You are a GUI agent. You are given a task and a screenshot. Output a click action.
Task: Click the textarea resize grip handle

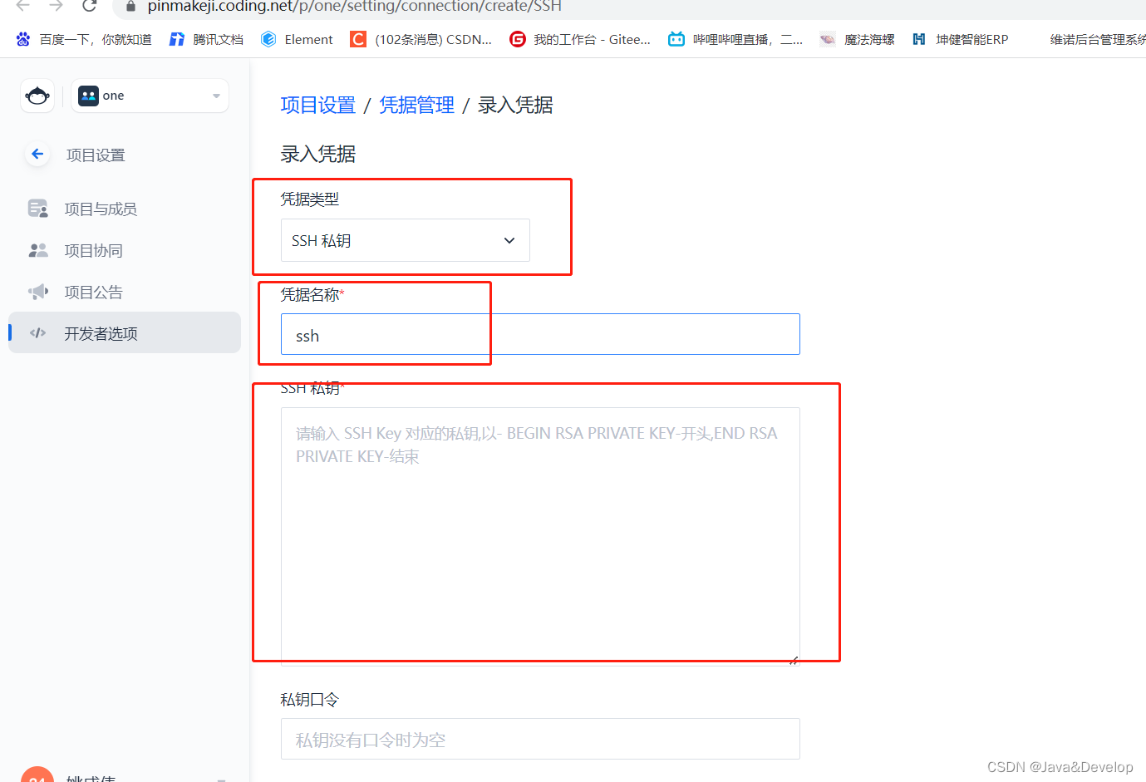pyautogui.click(x=794, y=660)
